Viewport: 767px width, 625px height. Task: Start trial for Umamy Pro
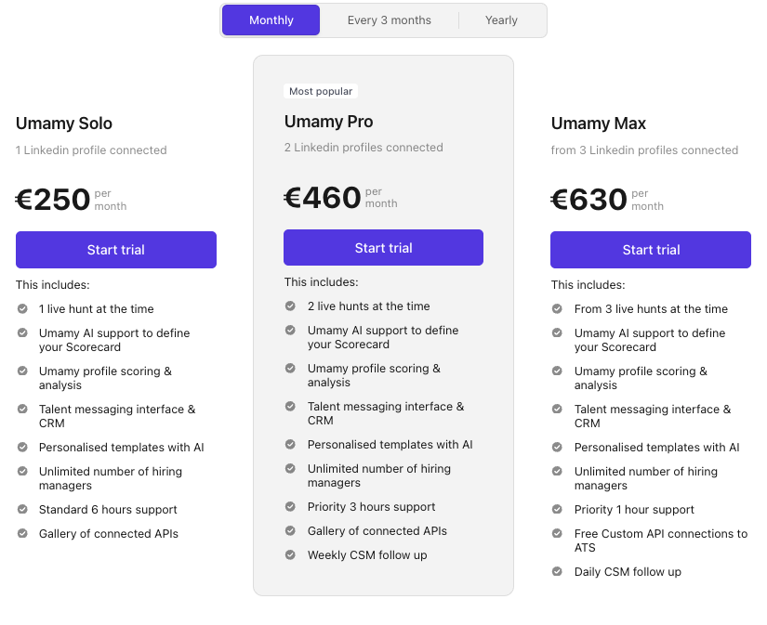[x=383, y=247]
